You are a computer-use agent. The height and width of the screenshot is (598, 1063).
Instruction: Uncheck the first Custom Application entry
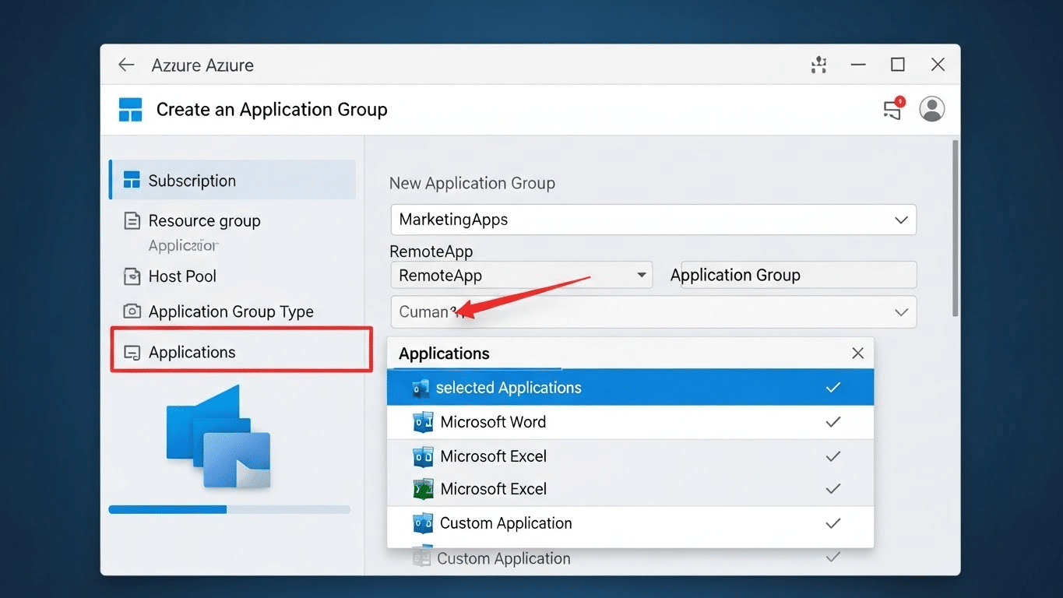(832, 522)
